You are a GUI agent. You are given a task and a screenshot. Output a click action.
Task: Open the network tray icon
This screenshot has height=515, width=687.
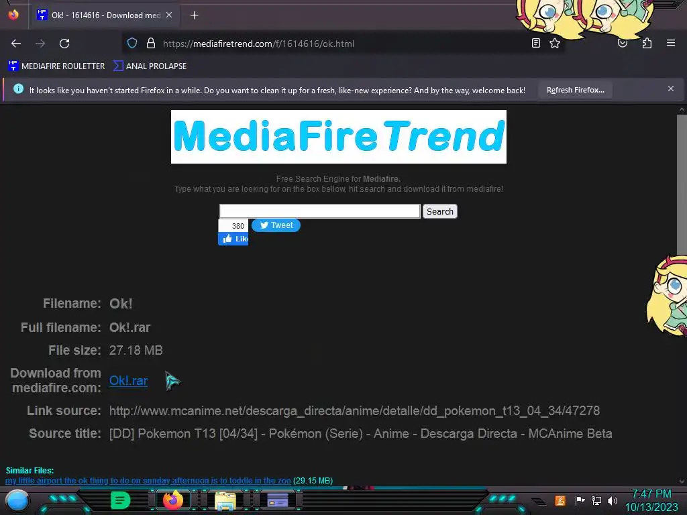click(596, 500)
